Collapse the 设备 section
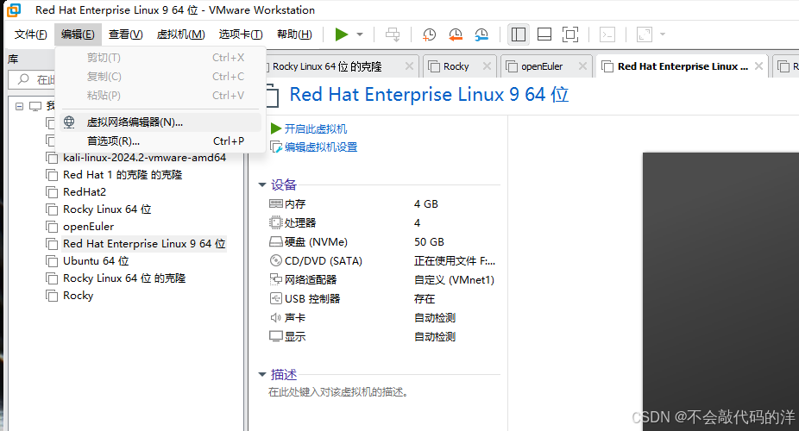The image size is (799, 431). pos(262,184)
